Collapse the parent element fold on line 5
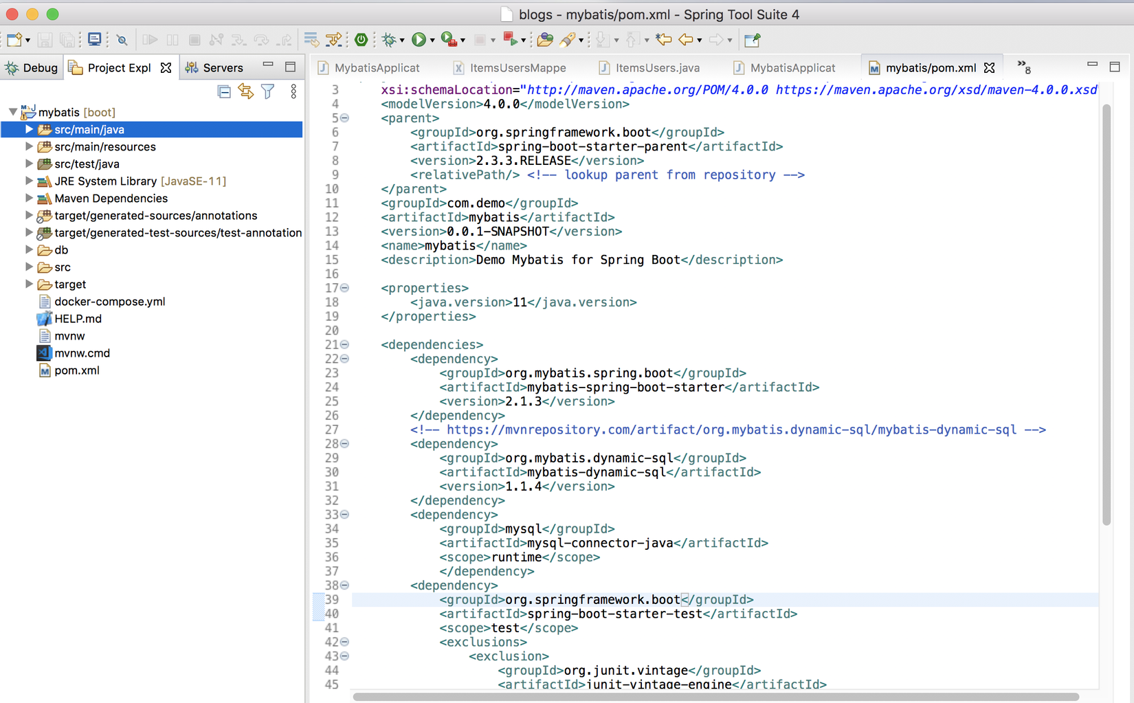This screenshot has height=703, width=1134. point(345,118)
